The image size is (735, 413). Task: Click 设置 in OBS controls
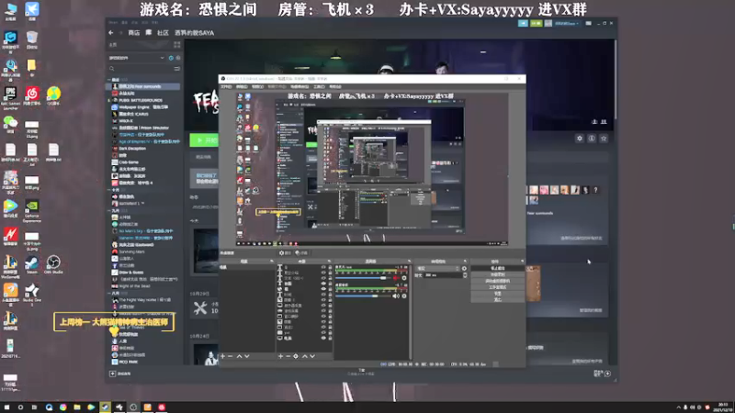click(x=498, y=294)
